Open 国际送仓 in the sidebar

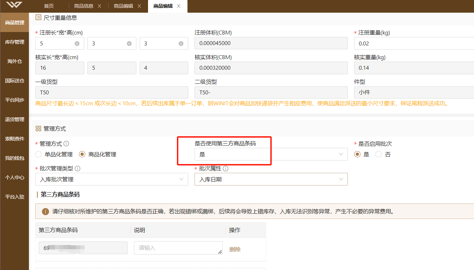[14, 81]
